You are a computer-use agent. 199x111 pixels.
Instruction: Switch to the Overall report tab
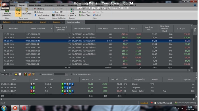[43, 22]
